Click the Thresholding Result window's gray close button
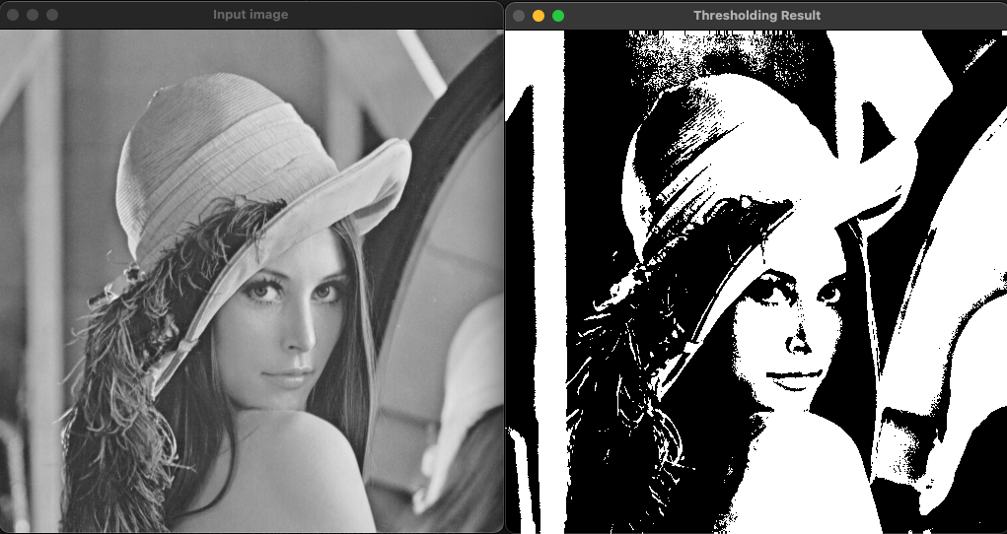1007x534 pixels. 519,16
